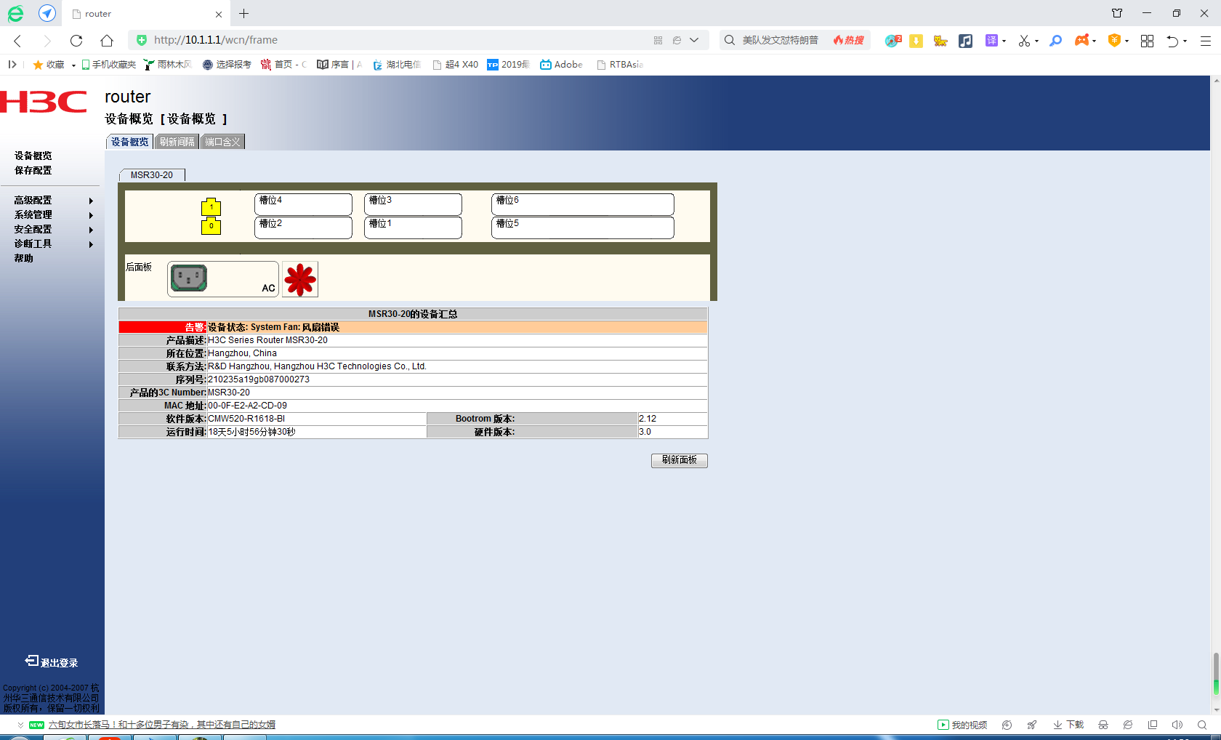Open the 帮助 help link

[x=23, y=259]
